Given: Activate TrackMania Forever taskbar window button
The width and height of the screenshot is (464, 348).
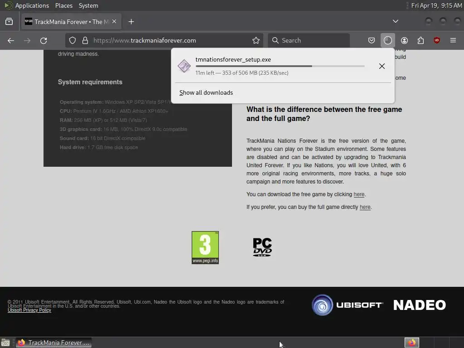Looking at the screenshot, I should point(53,343).
